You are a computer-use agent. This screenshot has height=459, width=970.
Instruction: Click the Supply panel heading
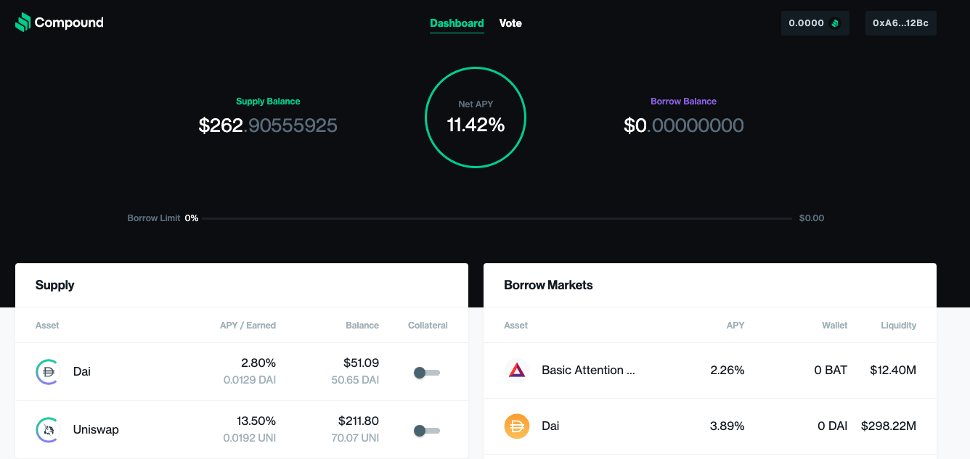point(55,285)
